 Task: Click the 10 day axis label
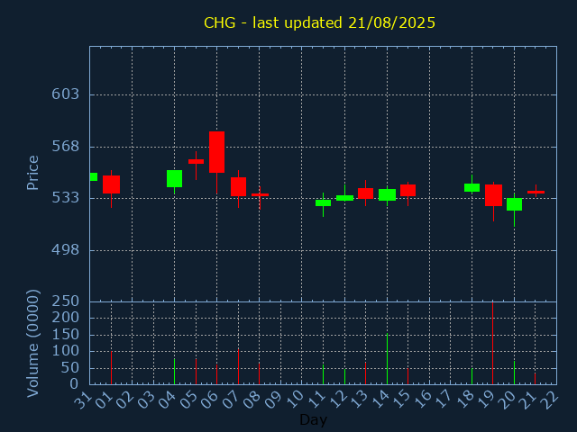tap(295, 399)
